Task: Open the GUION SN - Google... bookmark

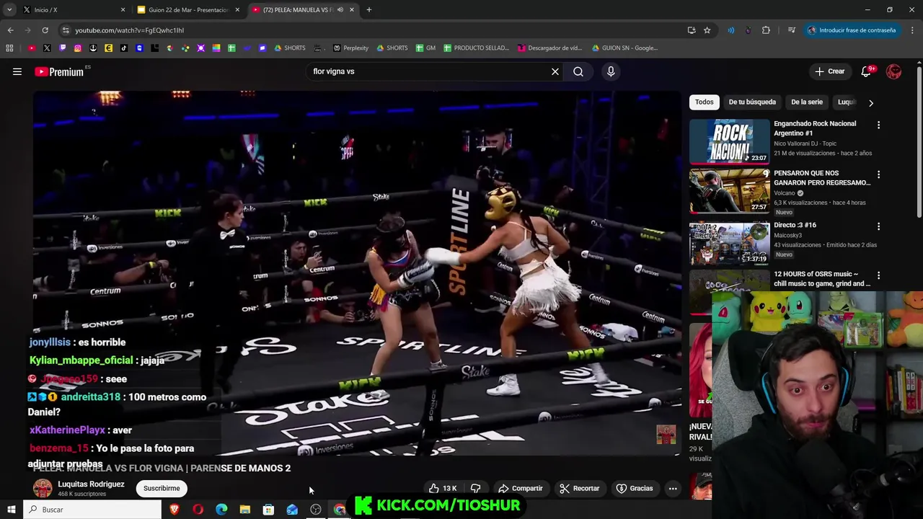Action: pyautogui.click(x=624, y=48)
